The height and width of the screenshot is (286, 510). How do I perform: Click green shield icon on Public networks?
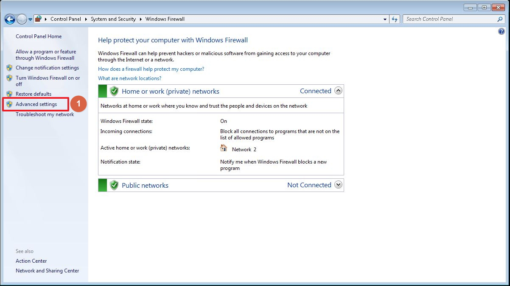(x=114, y=185)
